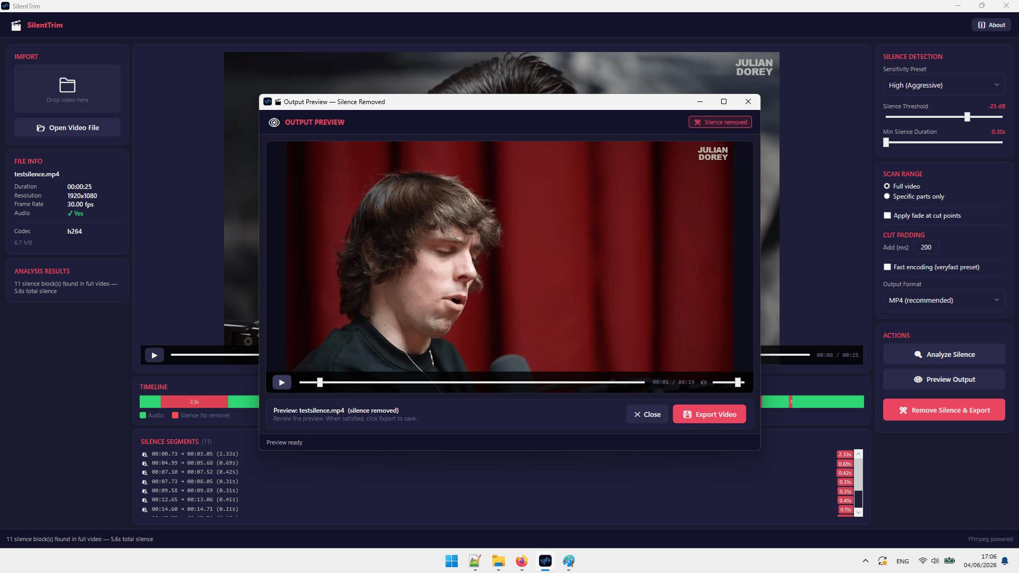Open File Explorer from taskbar
The width and height of the screenshot is (1019, 573).
coord(498,561)
